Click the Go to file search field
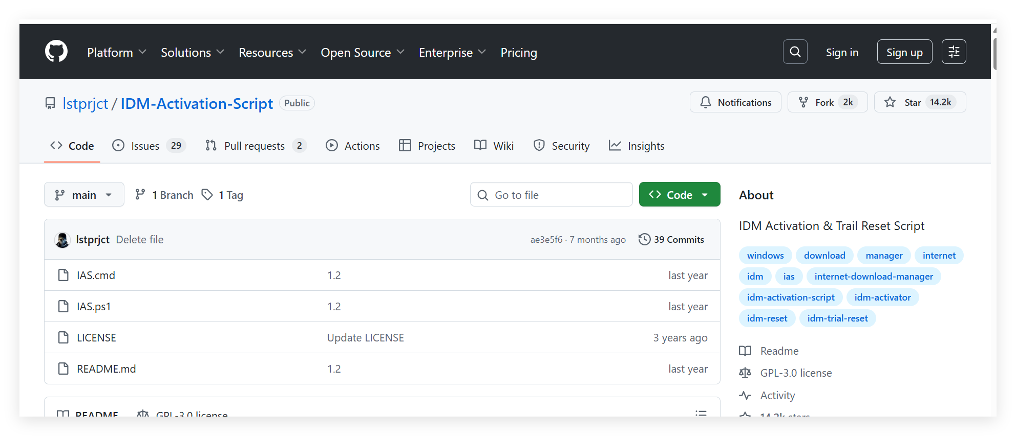 click(x=551, y=195)
